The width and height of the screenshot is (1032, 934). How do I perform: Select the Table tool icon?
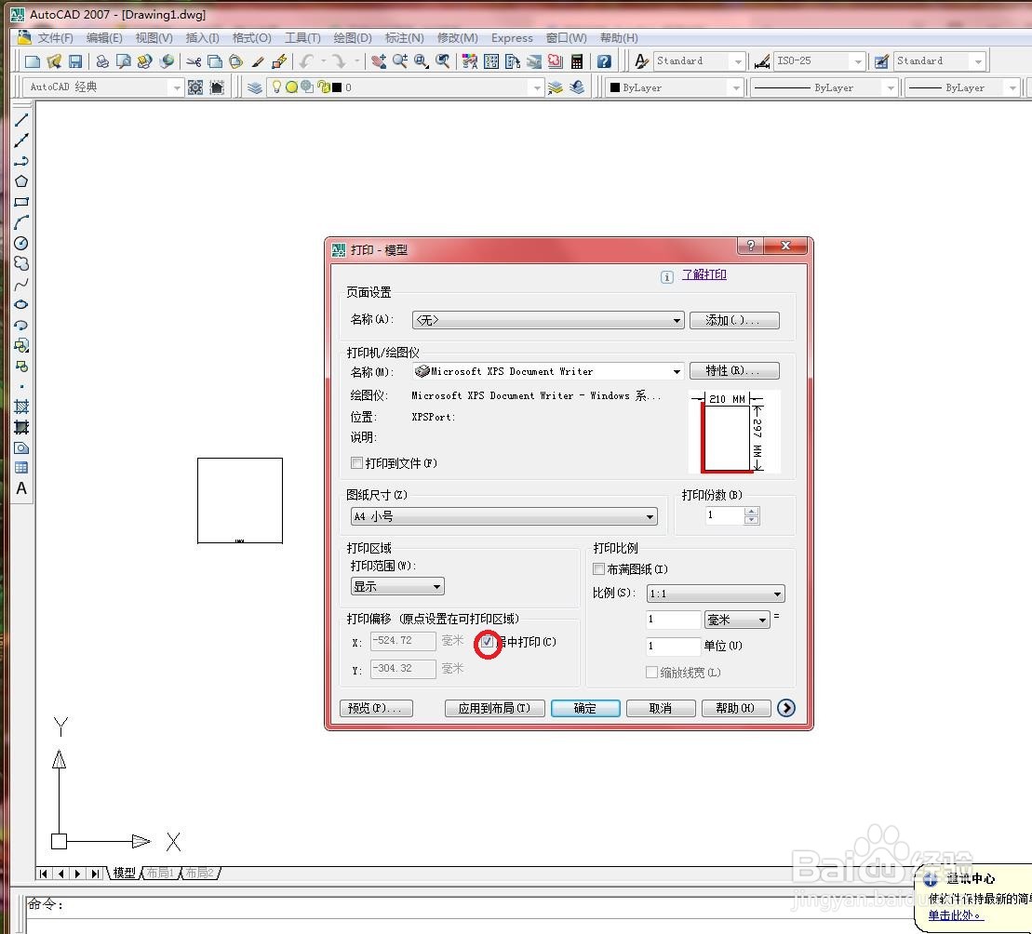click(x=21, y=468)
